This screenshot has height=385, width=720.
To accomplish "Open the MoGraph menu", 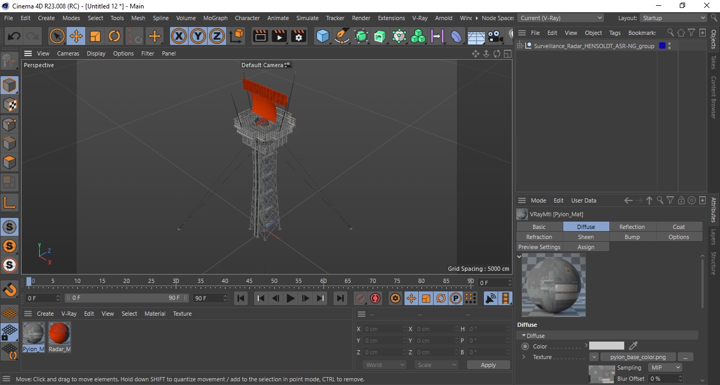I will (215, 18).
